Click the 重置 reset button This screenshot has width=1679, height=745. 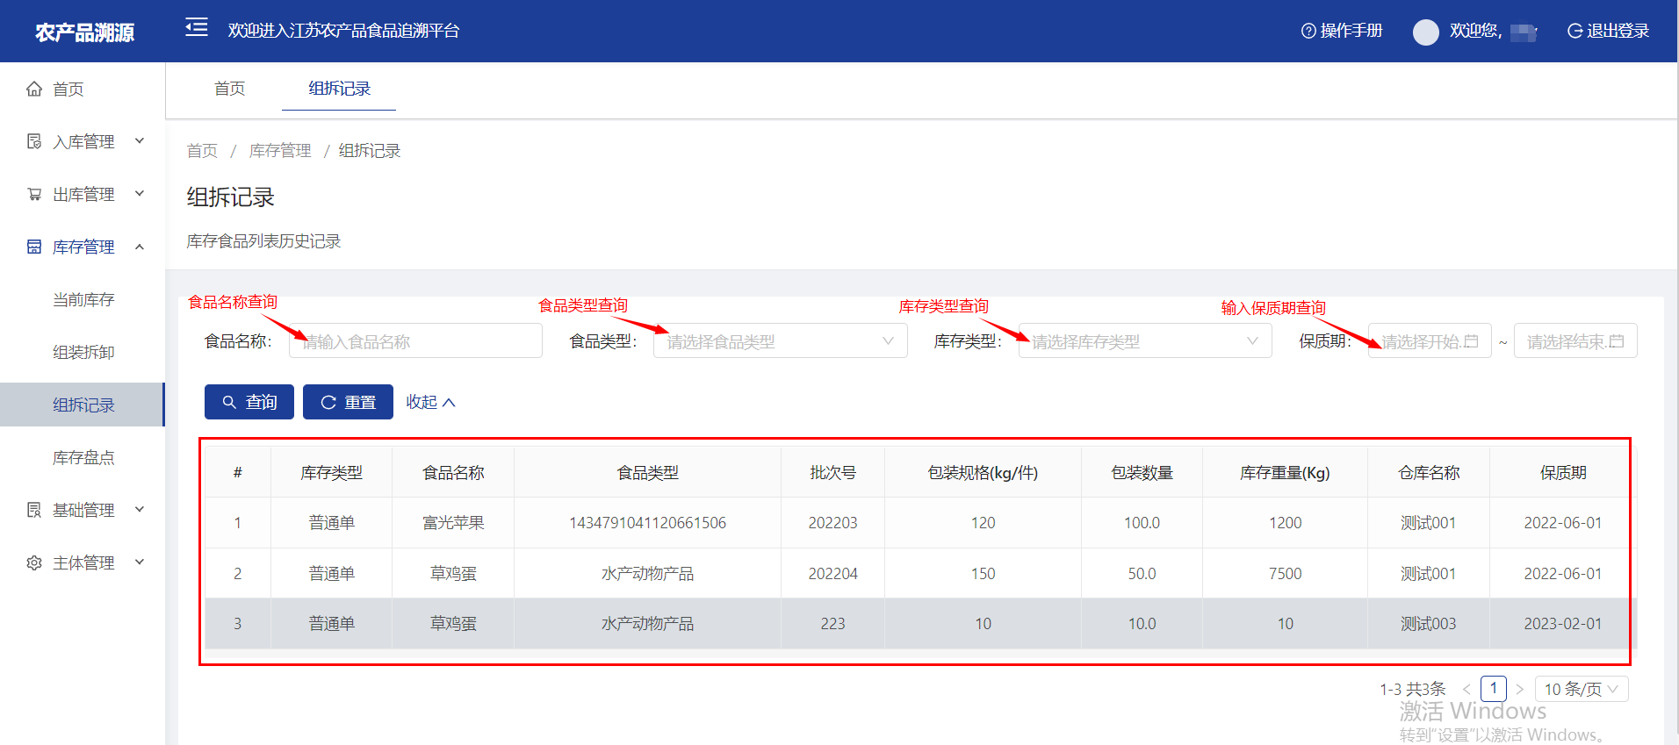tap(348, 402)
